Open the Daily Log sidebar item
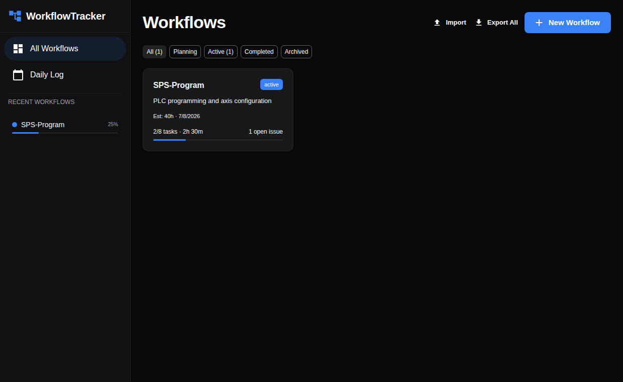This screenshot has height=382, width=623. point(65,75)
